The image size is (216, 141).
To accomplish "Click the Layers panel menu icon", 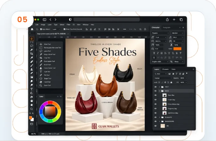I will point(193,69).
